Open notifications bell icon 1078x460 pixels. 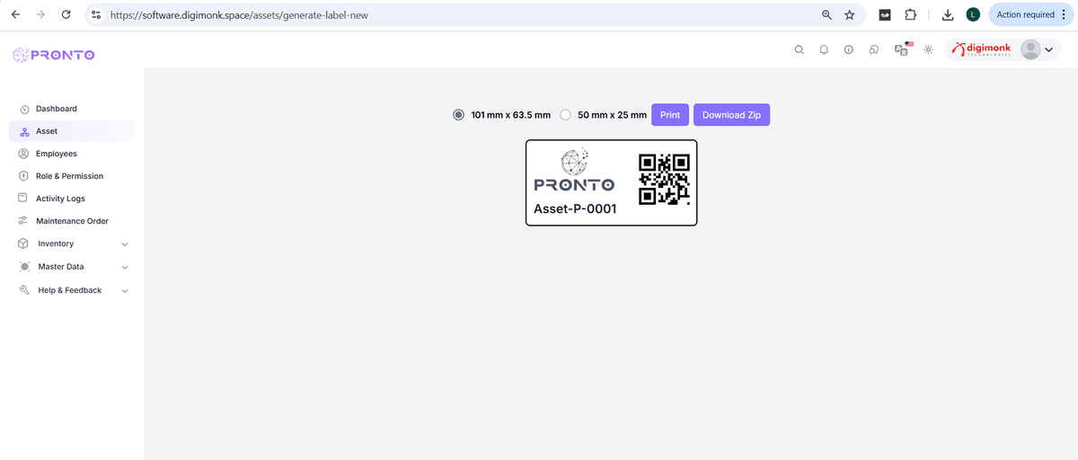pyautogui.click(x=824, y=50)
